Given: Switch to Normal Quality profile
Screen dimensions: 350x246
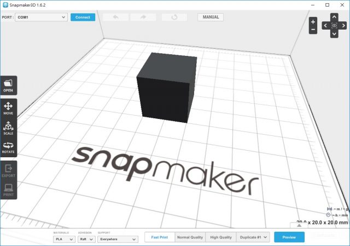Looking at the screenshot, I should [190, 237].
